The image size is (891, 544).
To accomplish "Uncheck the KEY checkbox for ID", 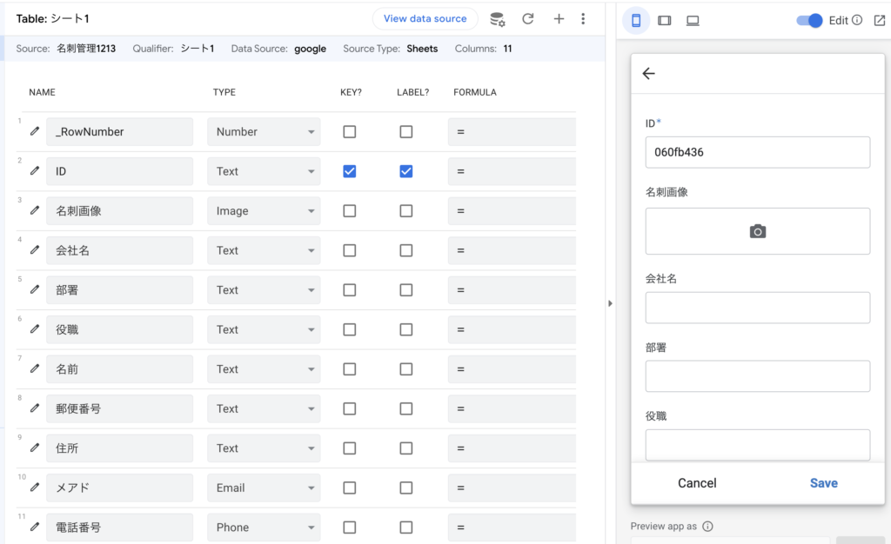I will [x=349, y=171].
